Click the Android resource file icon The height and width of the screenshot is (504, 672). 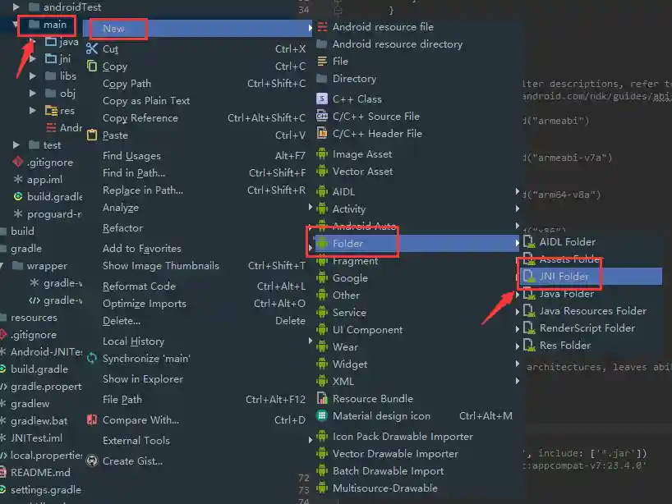click(x=322, y=26)
